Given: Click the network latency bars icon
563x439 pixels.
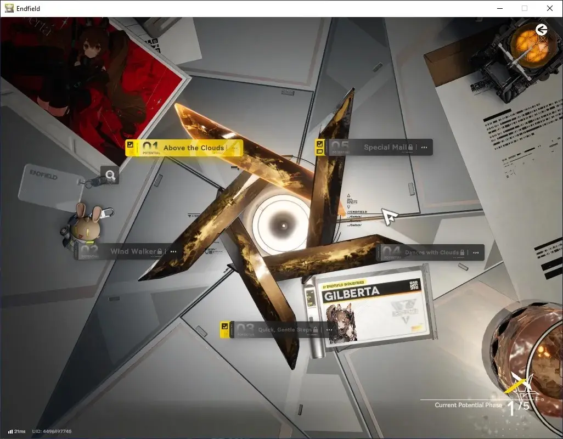Looking at the screenshot, I should [x=10, y=431].
